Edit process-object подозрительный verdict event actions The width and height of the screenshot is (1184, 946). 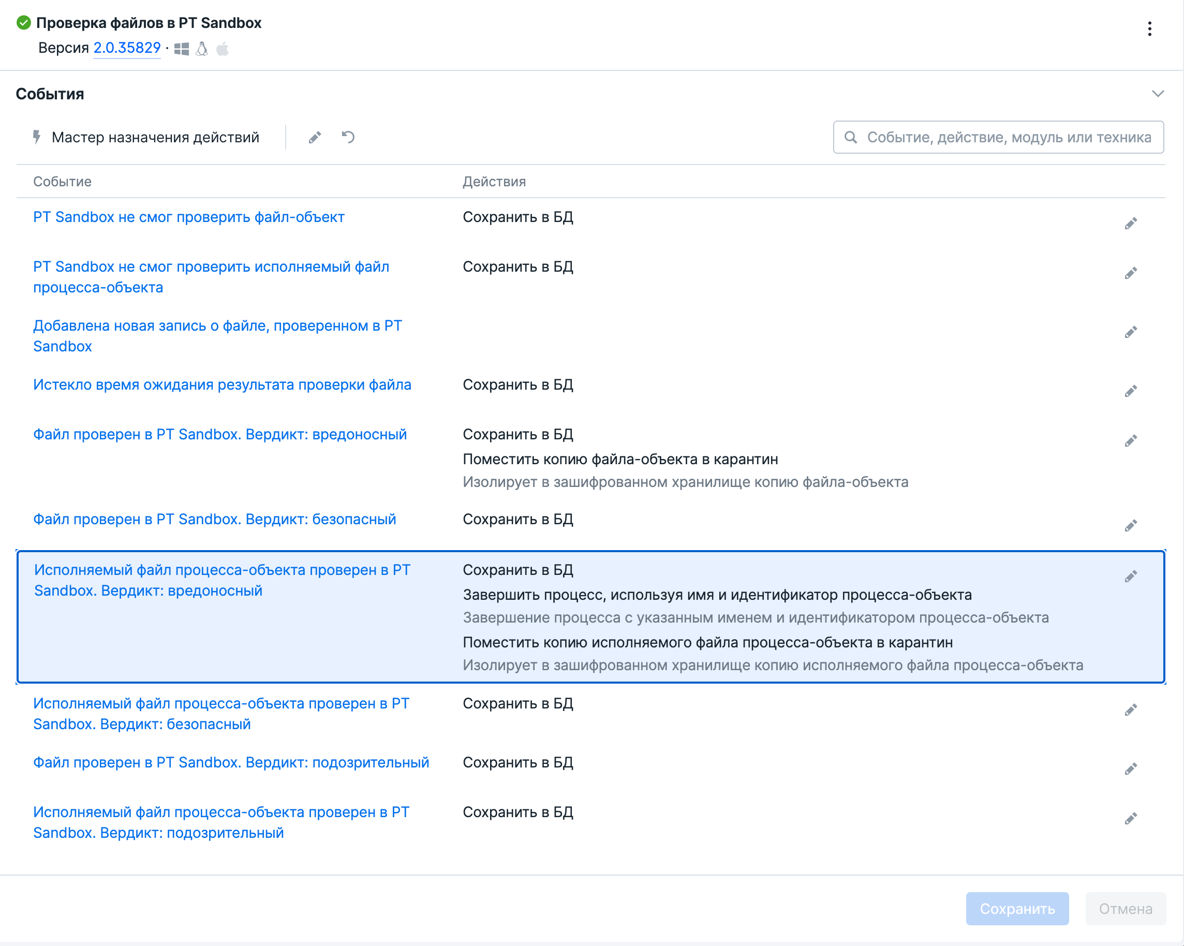coord(1130,819)
